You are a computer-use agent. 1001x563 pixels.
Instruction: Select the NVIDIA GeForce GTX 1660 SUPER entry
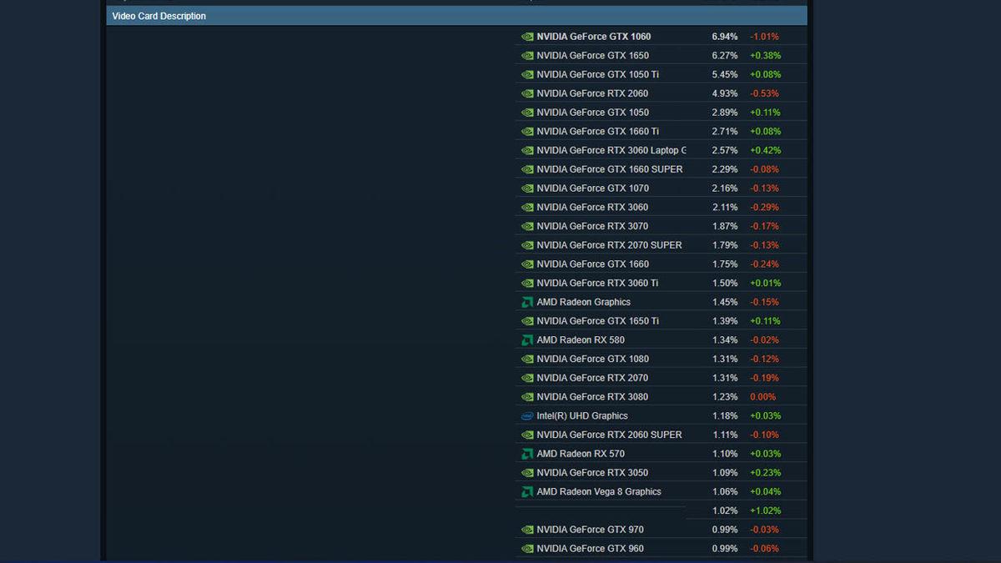click(609, 169)
